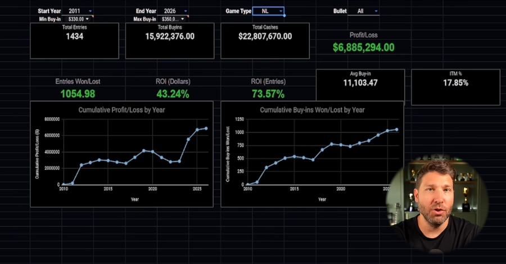This screenshot has width=506, height=264.
Task: Select the Total Cashes value $22,807,670.00
Action: 265,36
